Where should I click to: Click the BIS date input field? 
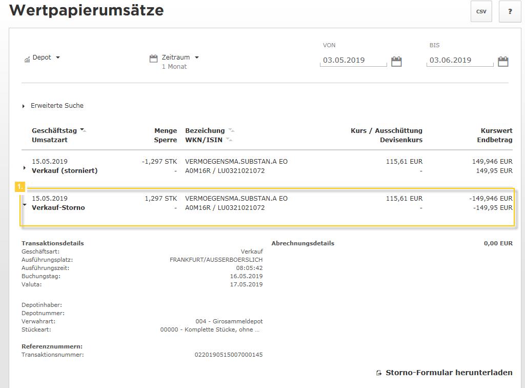tap(460, 61)
